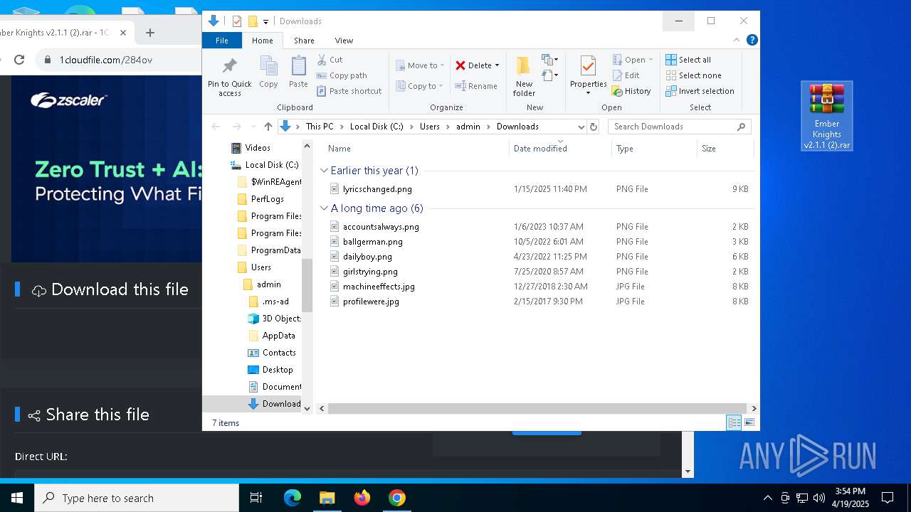
Task: Minimize the ribbon with chevron
Action: 737,41
